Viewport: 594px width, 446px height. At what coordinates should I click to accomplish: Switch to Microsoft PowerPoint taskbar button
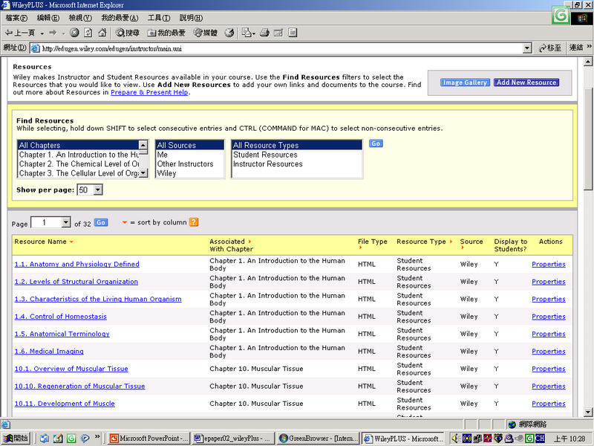(148, 439)
